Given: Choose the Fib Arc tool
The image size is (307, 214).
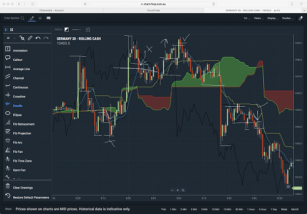Looking at the screenshot, I should [14, 142].
